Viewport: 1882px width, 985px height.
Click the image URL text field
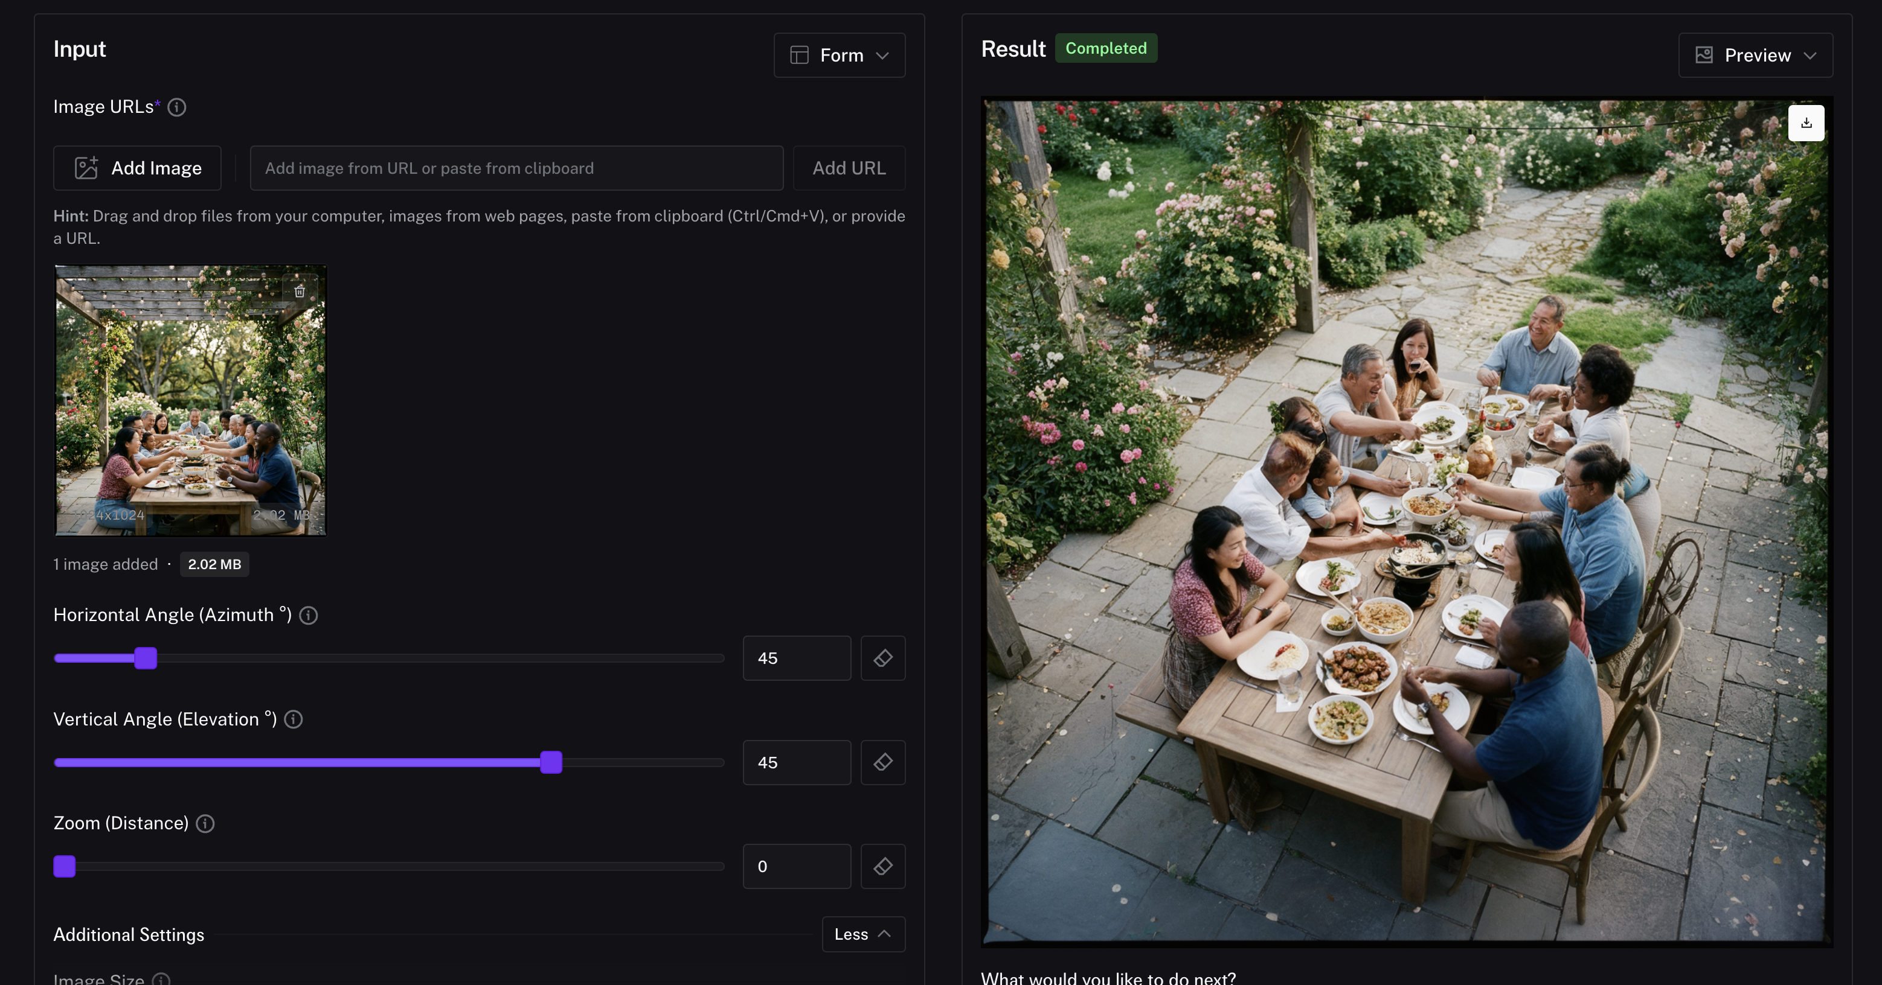pos(516,168)
